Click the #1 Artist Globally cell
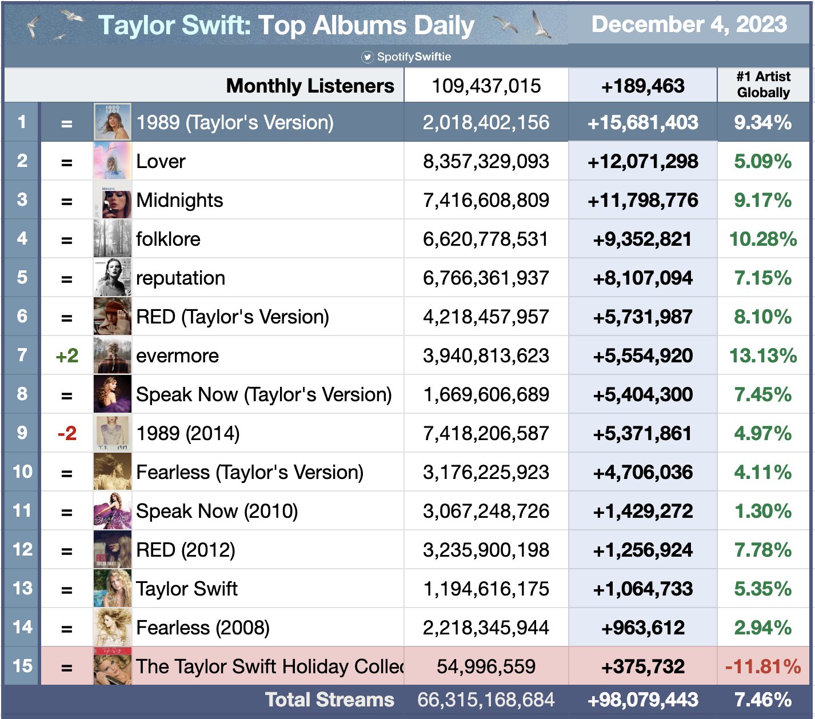The height and width of the screenshot is (719, 815). [x=764, y=85]
